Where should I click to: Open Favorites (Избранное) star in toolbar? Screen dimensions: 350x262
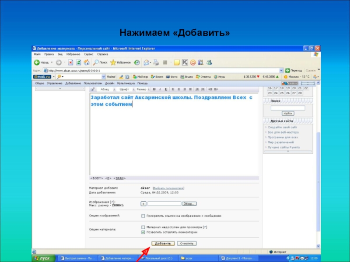pyautogui.click(x=120, y=62)
